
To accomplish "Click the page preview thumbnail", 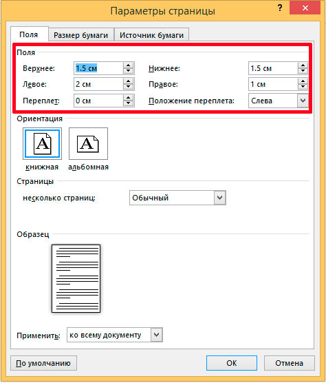I will 76,278.
